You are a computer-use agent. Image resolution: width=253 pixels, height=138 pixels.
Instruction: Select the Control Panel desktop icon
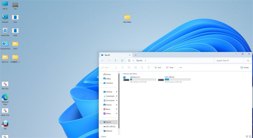(x=5, y=45)
